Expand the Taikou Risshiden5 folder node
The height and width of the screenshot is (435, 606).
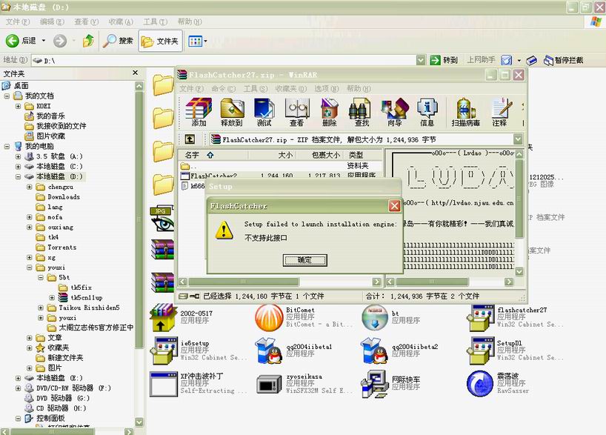(41, 308)
